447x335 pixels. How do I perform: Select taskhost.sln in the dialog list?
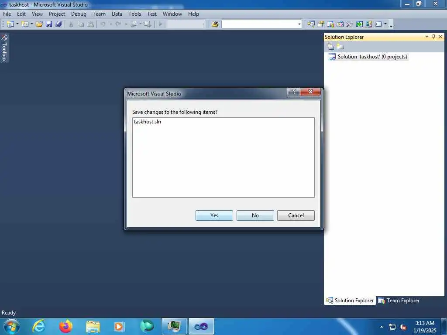click(x=148, y=122)
